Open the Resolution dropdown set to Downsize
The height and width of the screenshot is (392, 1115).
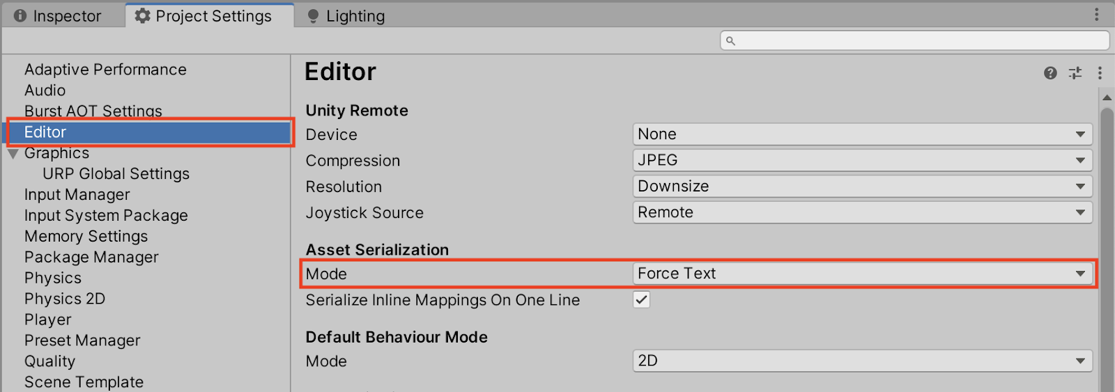point(862,187)
